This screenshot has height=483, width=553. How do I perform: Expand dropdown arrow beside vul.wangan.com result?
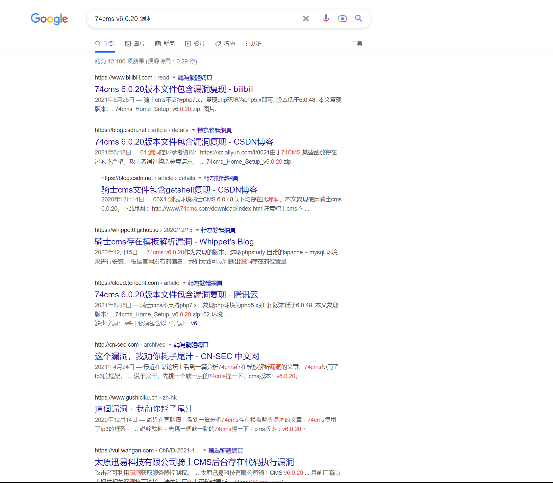click(x=205, y=450)
